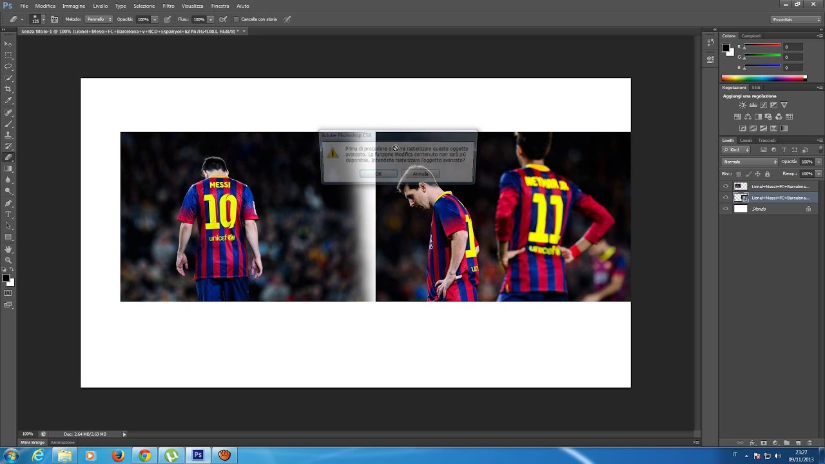Add a Levels adjustment

753,105
